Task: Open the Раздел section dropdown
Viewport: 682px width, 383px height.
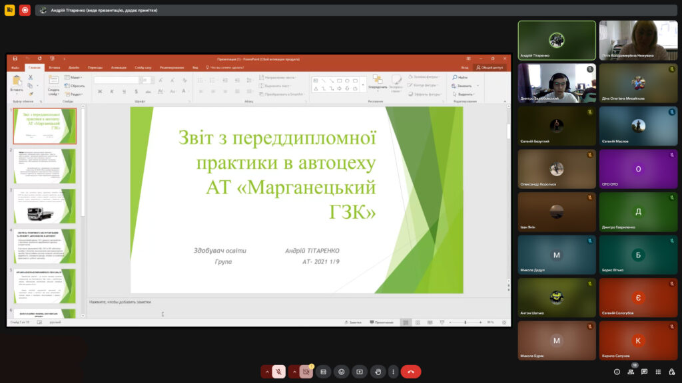Action: [74, 94]
